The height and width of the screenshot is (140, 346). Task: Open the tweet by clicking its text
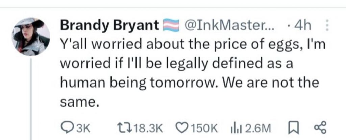(189, 63)
